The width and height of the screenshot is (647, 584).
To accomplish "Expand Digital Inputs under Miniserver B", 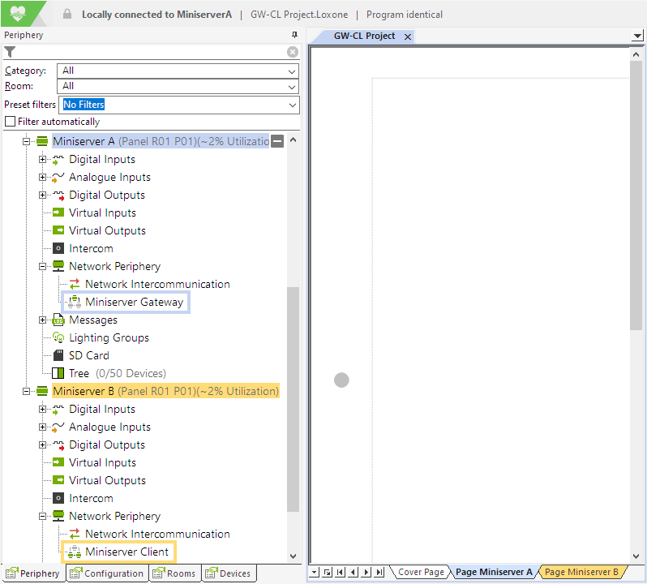I will (42, 409).
